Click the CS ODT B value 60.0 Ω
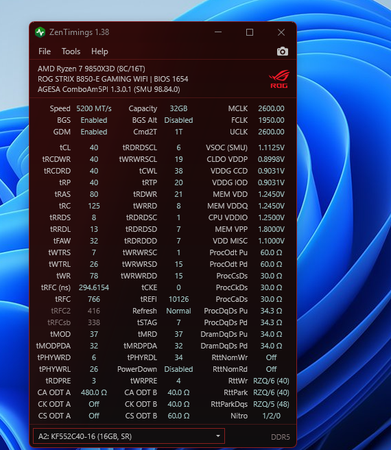Viewport: 391px width, 450px height. pos(178,416)
